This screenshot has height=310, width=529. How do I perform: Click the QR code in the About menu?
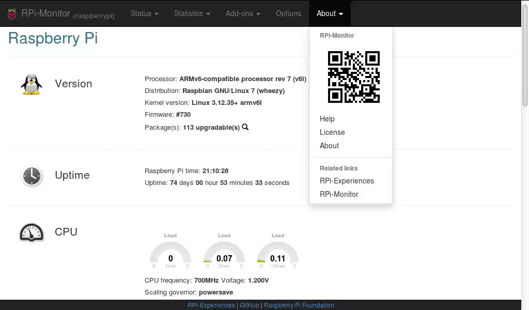(x=353, y=76)
